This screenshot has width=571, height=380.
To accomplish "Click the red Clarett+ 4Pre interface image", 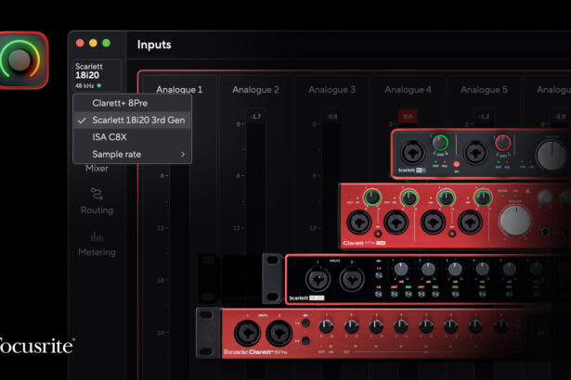I will (454, 217).
